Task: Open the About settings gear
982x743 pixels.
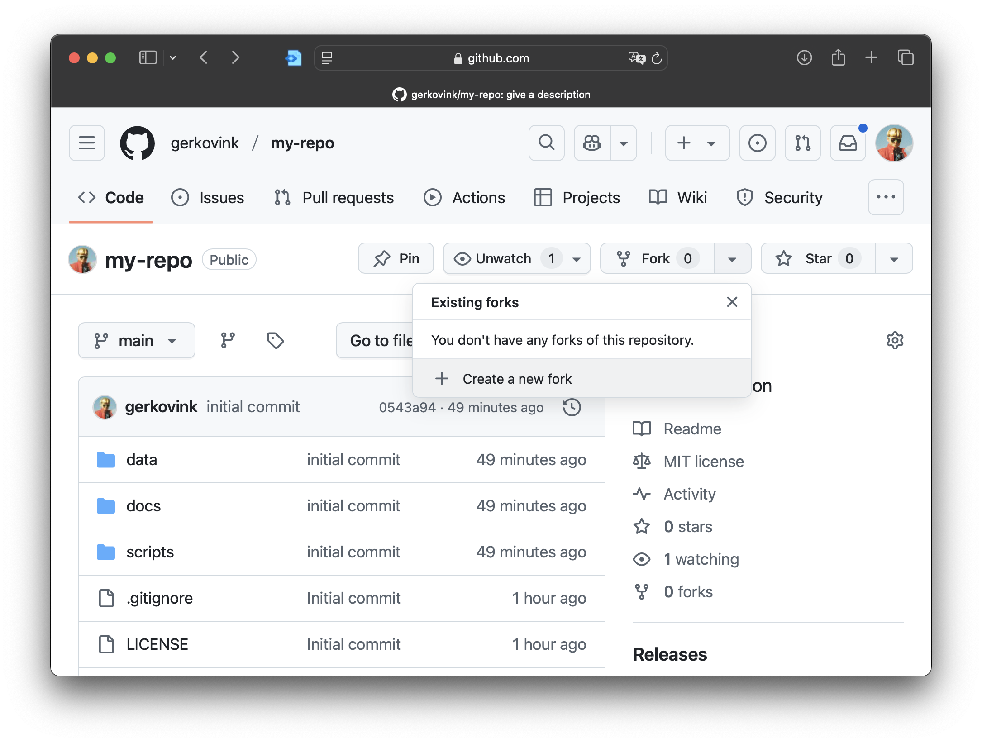Action: click(x=895, y=340)
